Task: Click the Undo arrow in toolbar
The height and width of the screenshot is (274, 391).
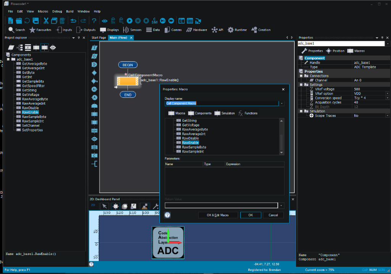Action: pyautogui.click(x=73, y=21)
